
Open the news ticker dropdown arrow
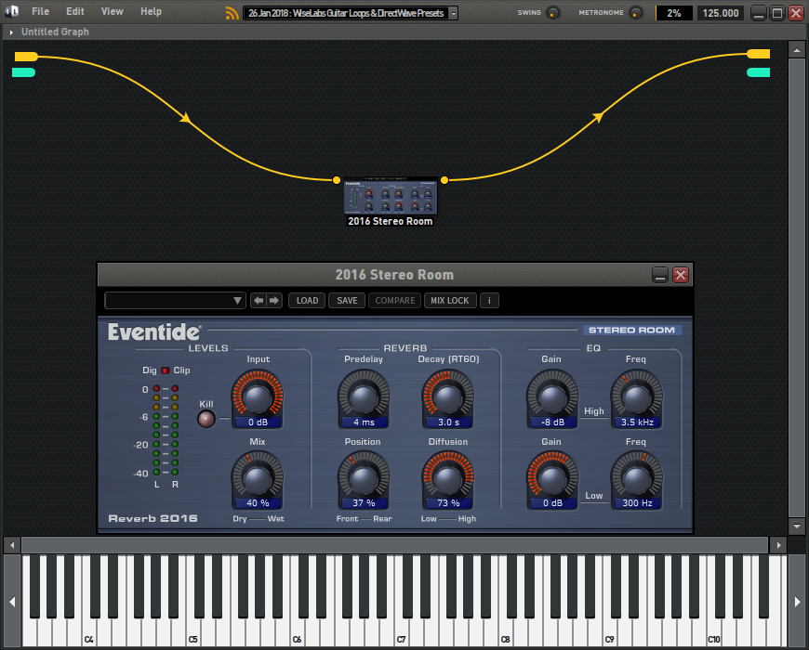453,13
